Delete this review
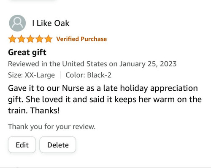 click(x=58, y=145)
